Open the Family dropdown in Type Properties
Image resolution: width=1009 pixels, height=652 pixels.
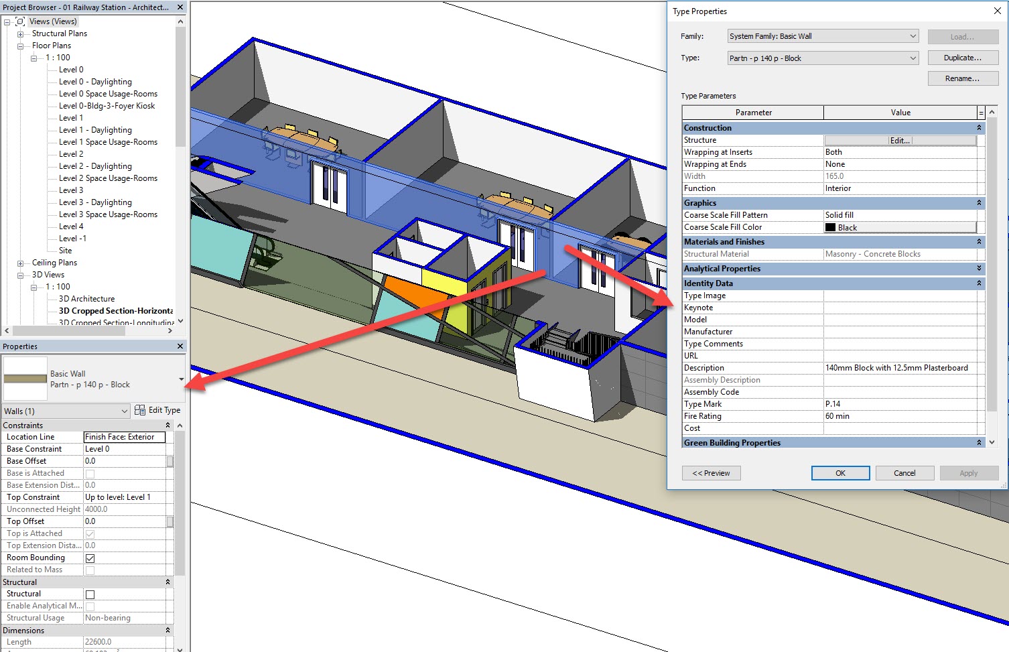(x=913, y=36)
